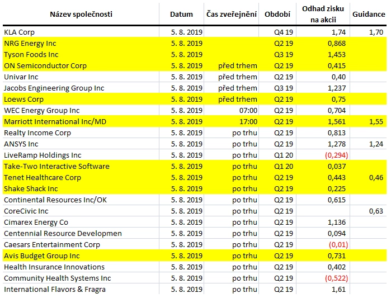Select WEC Energy time '07:00'

248,110
